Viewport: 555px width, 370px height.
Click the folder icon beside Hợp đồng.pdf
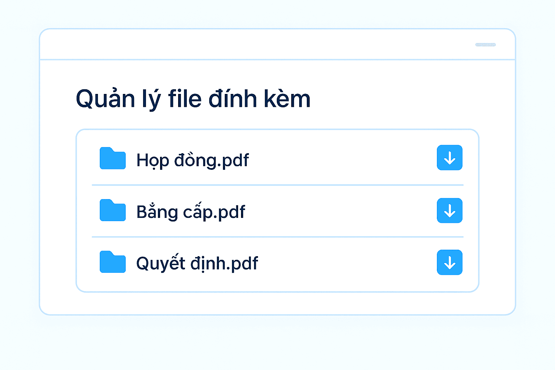coord(112,159)
